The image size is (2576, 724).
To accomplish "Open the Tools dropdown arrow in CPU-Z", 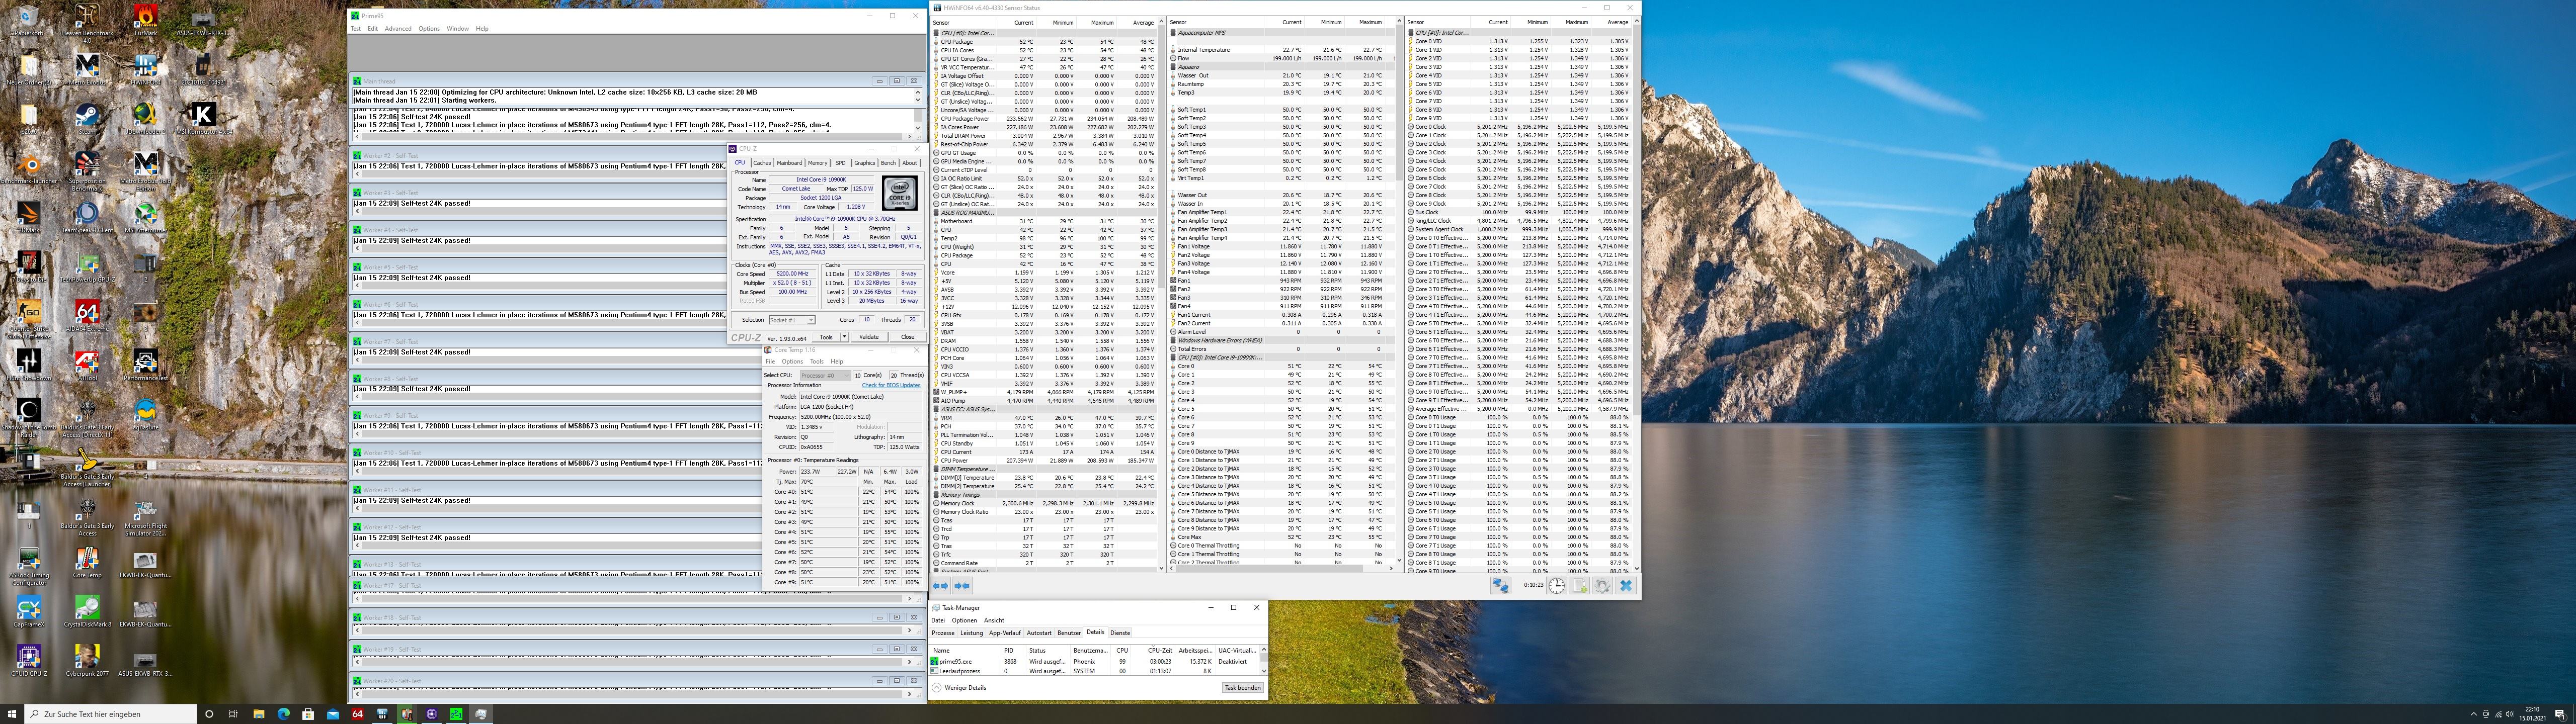I will [x=844, y=337].
